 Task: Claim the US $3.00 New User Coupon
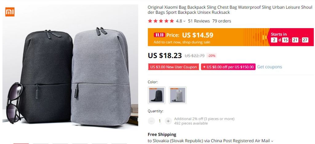(x=173, y=67)
